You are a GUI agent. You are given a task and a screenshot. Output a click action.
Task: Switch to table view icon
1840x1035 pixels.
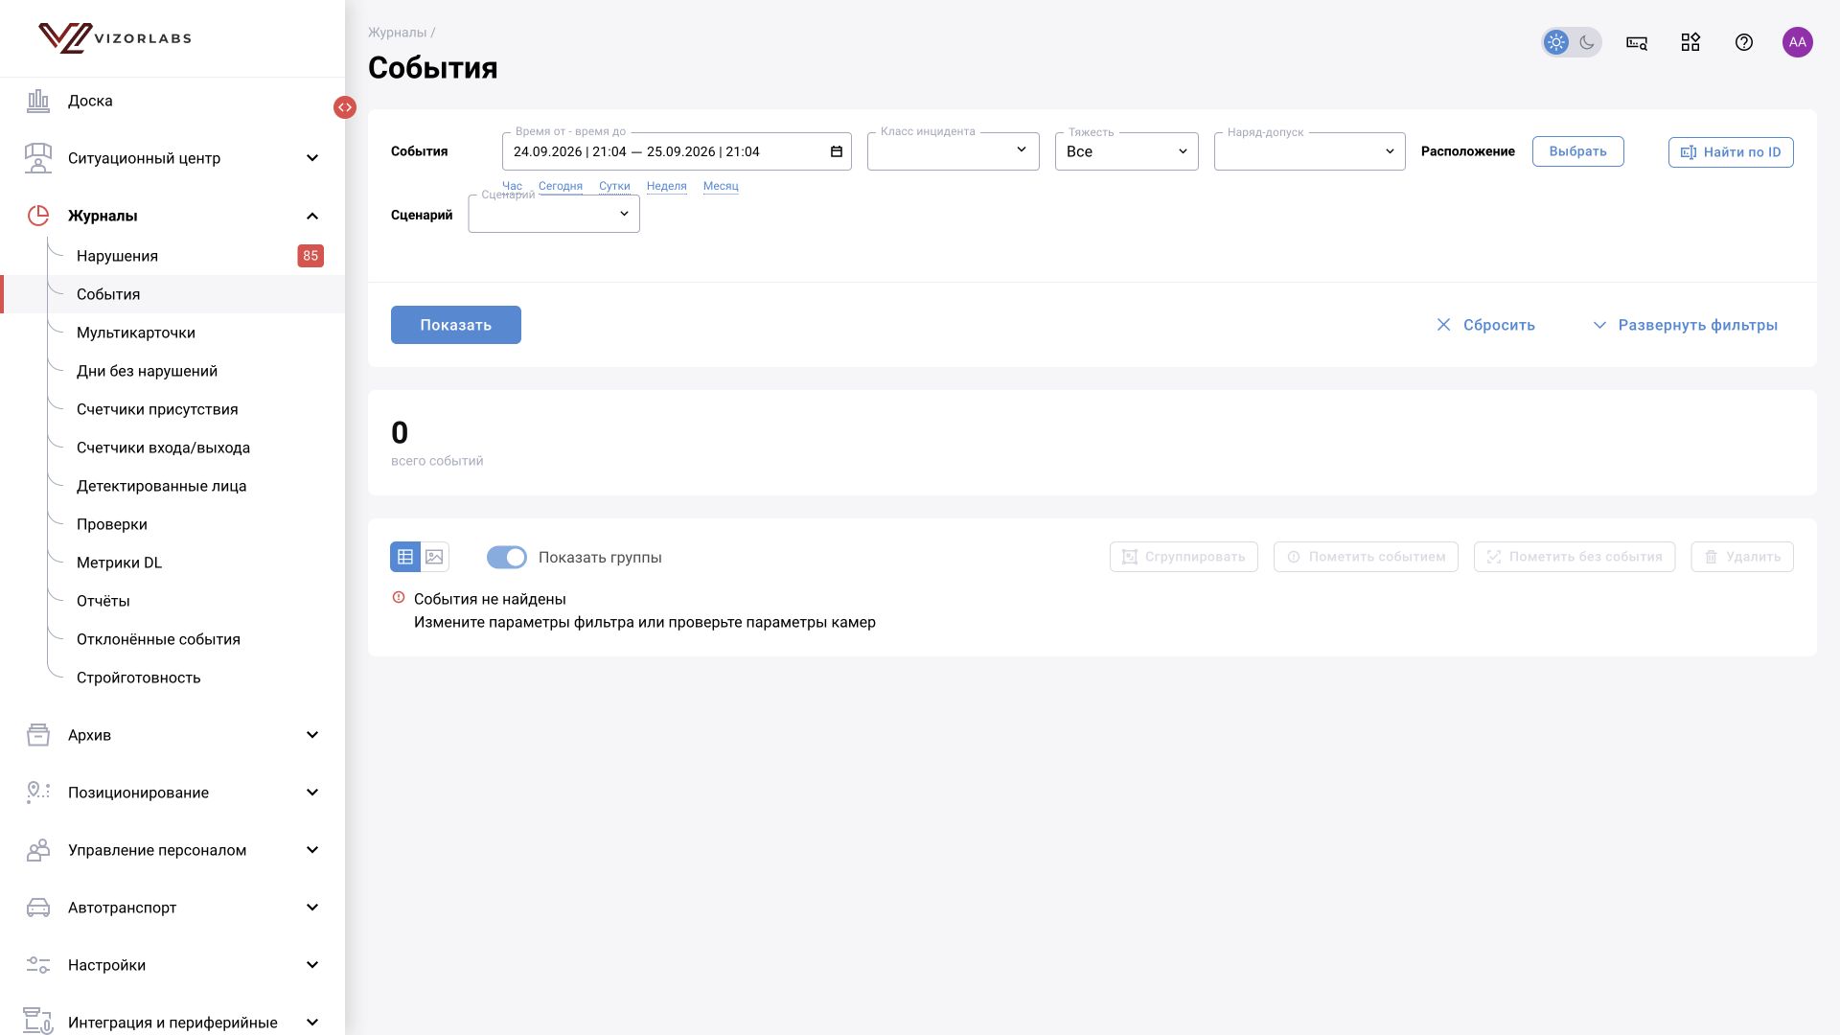point(405,557)
